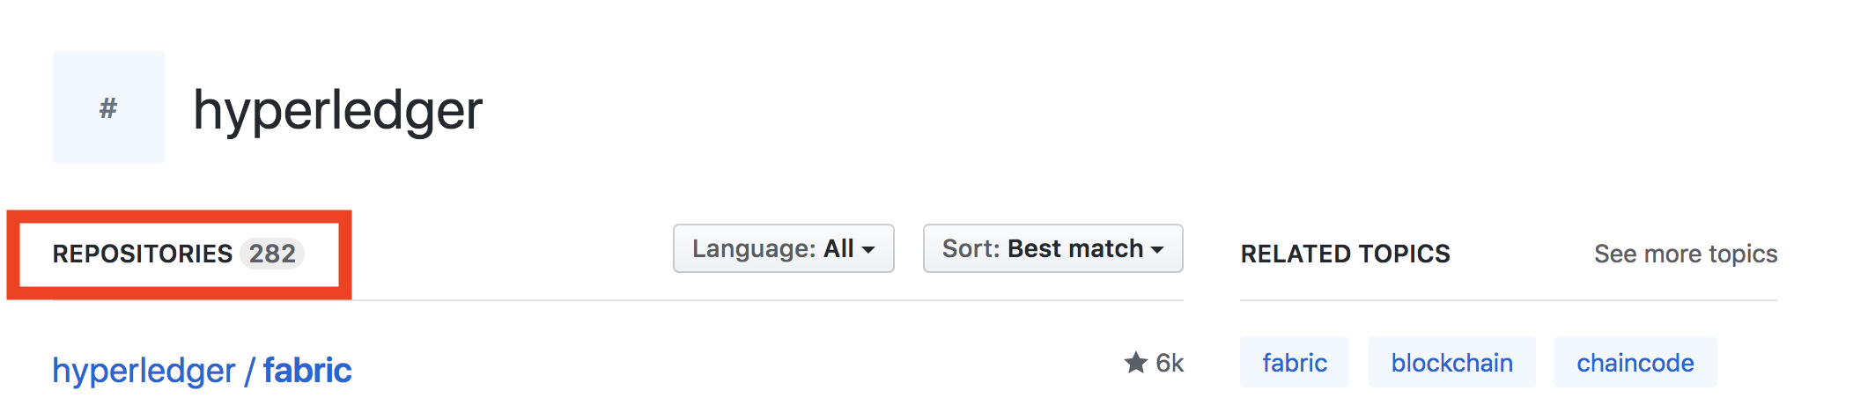Click the Related Topics section heading
The height and width of the screenshot is (398, 1853).
point(1345,254)
